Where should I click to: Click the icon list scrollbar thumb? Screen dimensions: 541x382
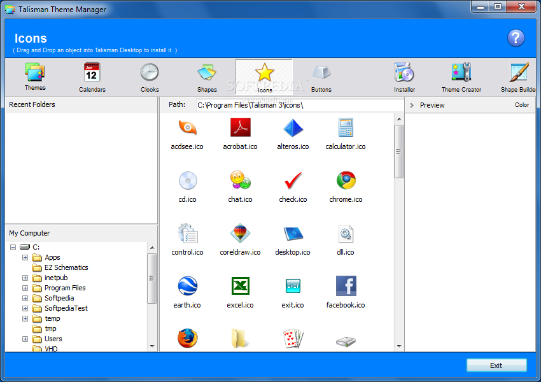coord(399,152)
